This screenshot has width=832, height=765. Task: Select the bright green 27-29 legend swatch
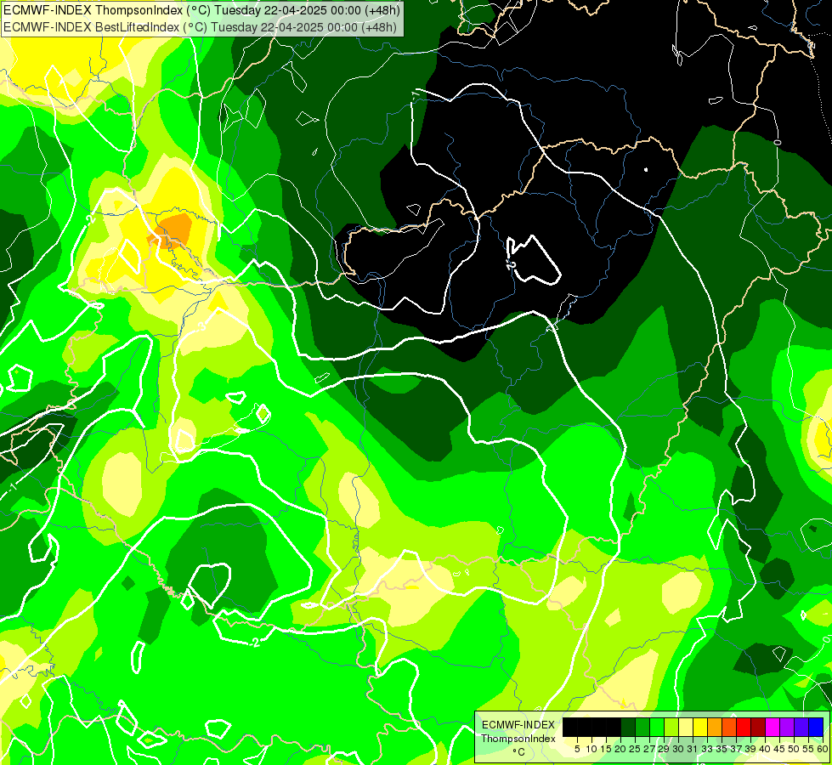657,727
